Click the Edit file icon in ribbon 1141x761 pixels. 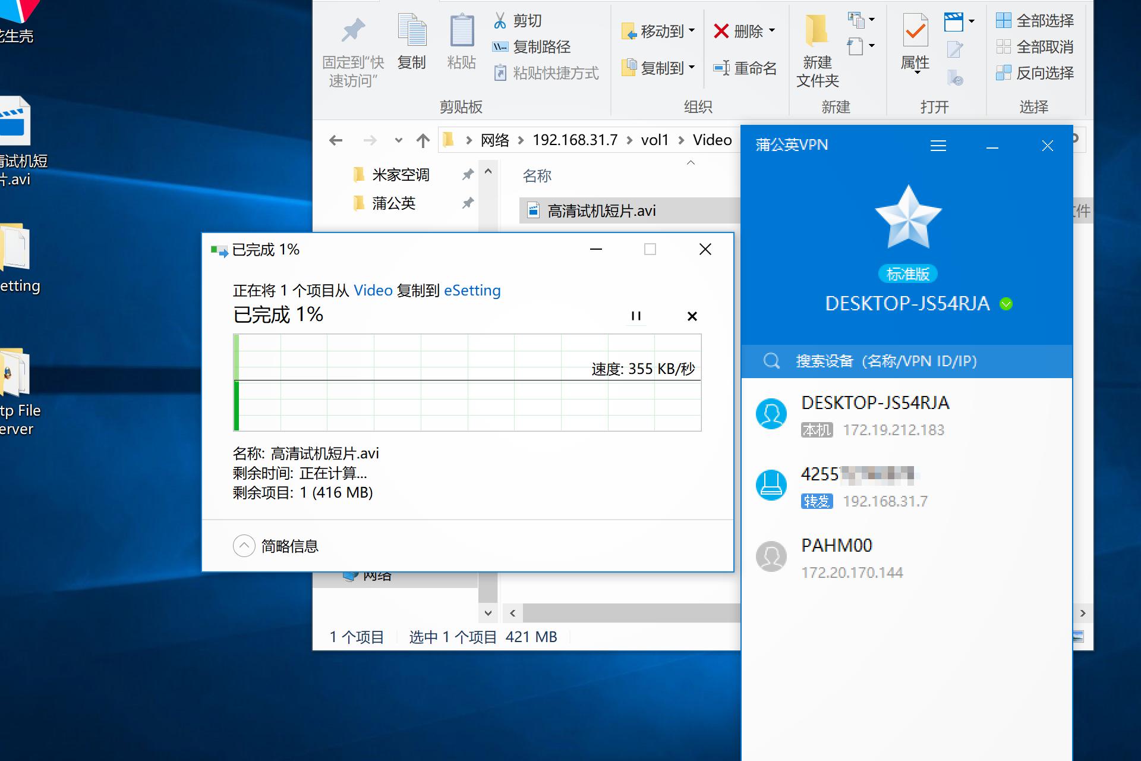[x=955, y=50]
